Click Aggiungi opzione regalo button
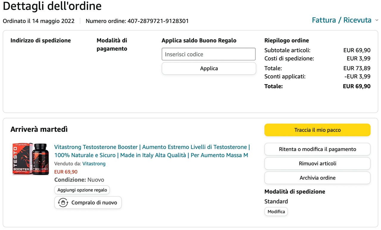The height and width of the screenshot is (230, 381). pos(82,190)
